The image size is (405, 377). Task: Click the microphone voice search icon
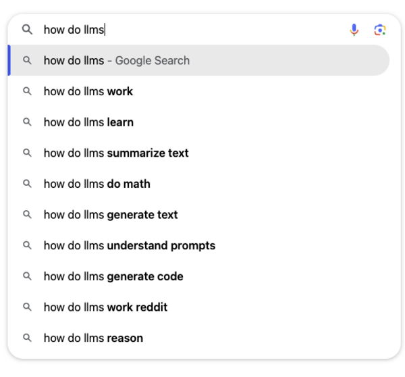(x=354, y=30)
